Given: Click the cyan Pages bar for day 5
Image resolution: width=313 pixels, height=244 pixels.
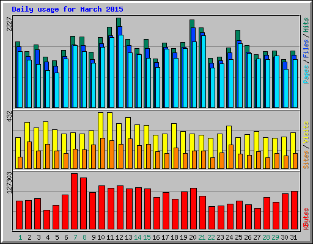Looking at the screenshot, I should click(x=57, y=90).
